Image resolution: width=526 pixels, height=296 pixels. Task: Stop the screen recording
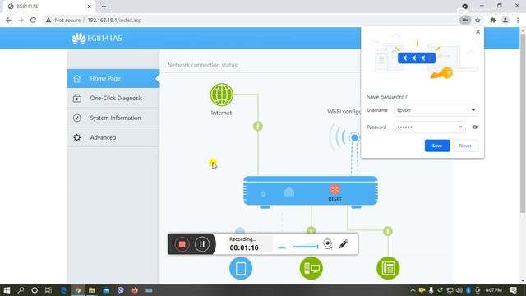pyautogui.click(x=182, y=244)
